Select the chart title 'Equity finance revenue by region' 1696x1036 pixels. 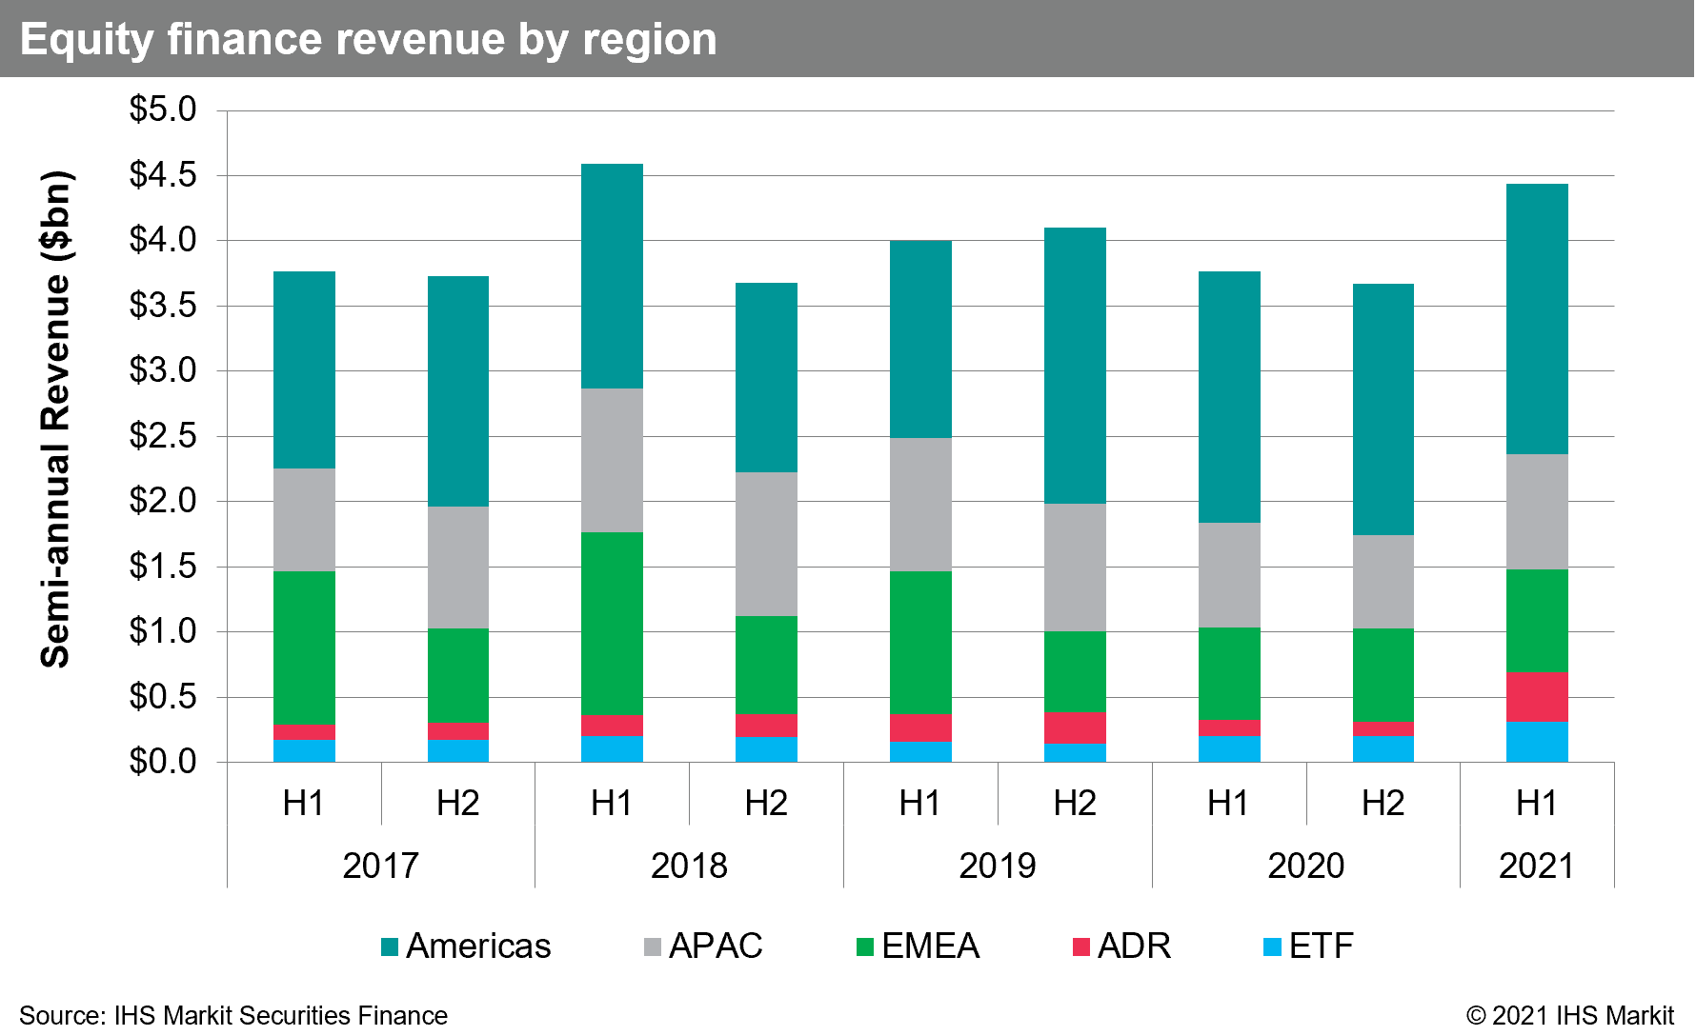pyautogui.click(x=368, y=39)
